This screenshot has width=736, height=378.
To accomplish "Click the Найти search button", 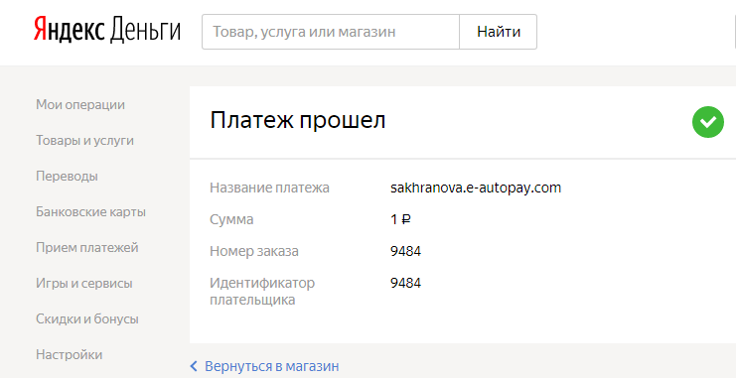I will (499, 32).
